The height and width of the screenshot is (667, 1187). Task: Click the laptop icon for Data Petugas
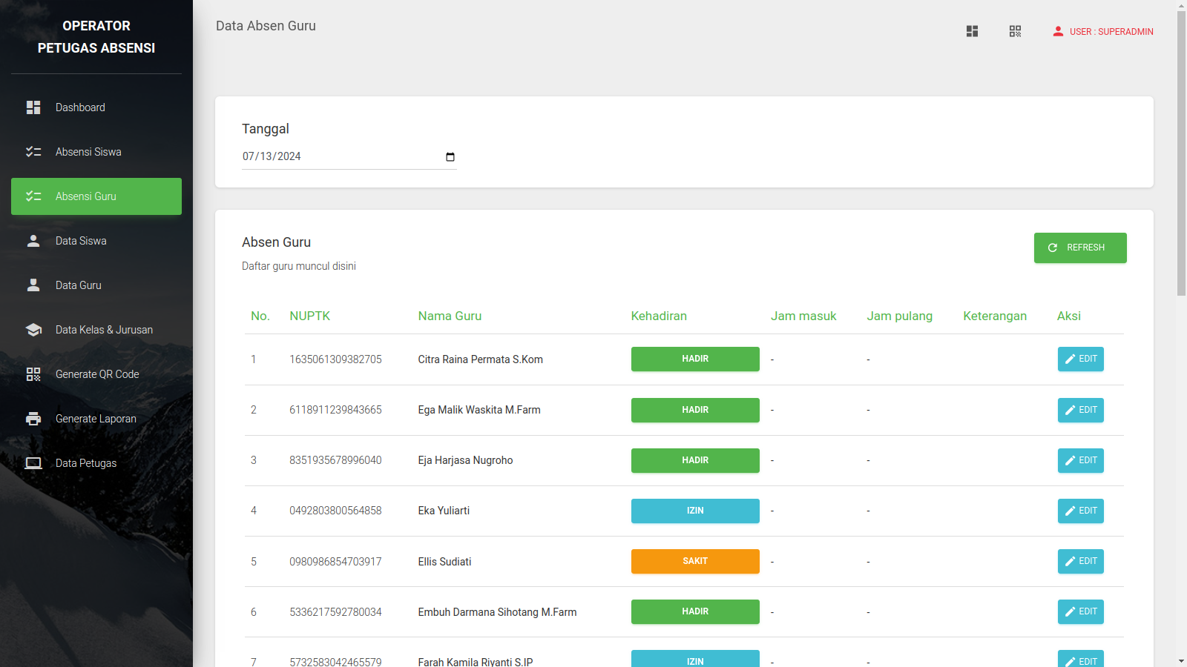tap(33, 463)
